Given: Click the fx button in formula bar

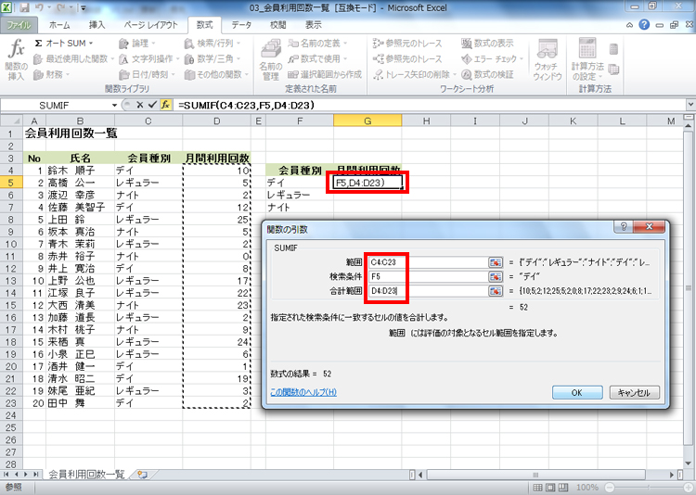Looking at the screenshot, I should click(165, 105).
